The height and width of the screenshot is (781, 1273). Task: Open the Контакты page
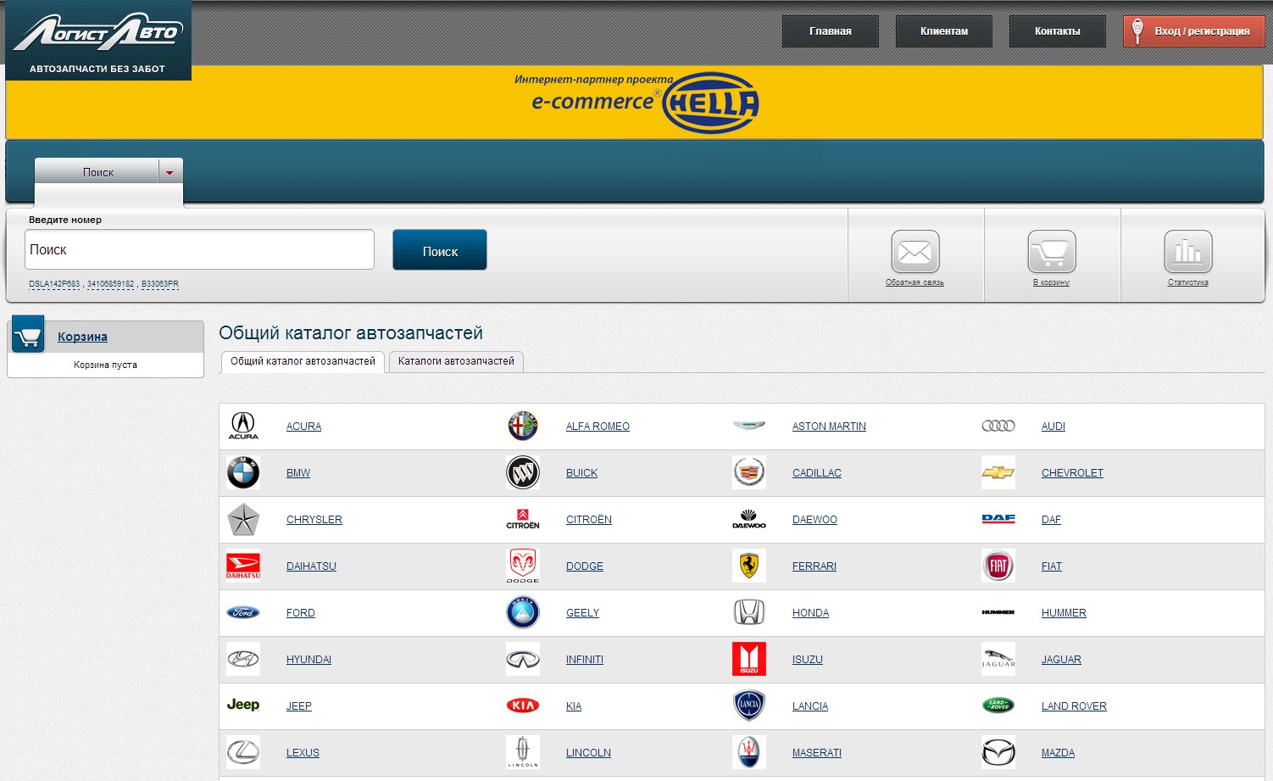[x=1058, y=31]
